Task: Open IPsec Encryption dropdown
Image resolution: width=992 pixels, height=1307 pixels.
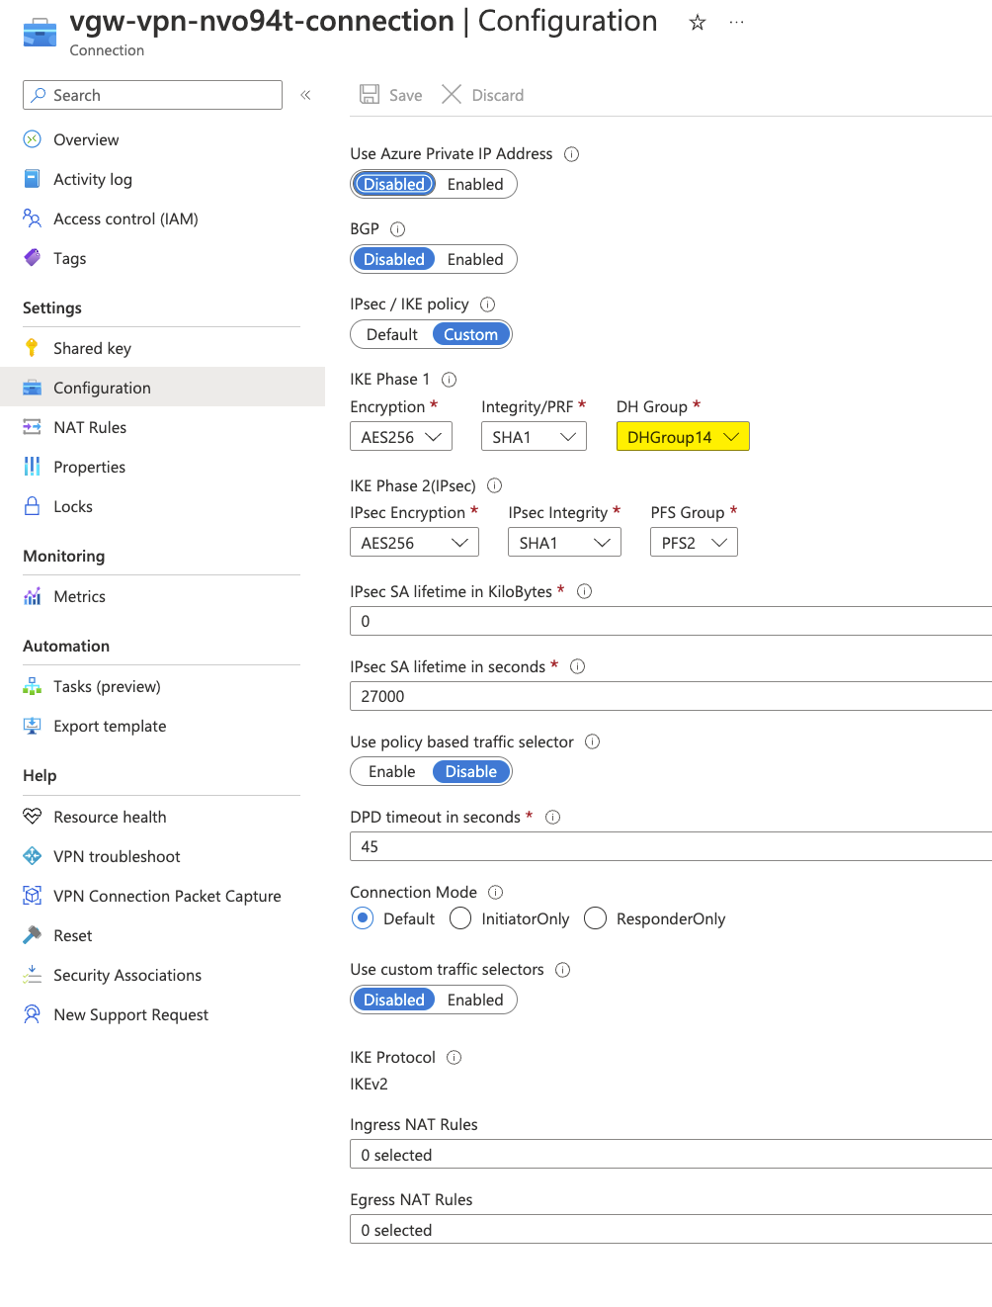Action: click(x=414, y=542)
